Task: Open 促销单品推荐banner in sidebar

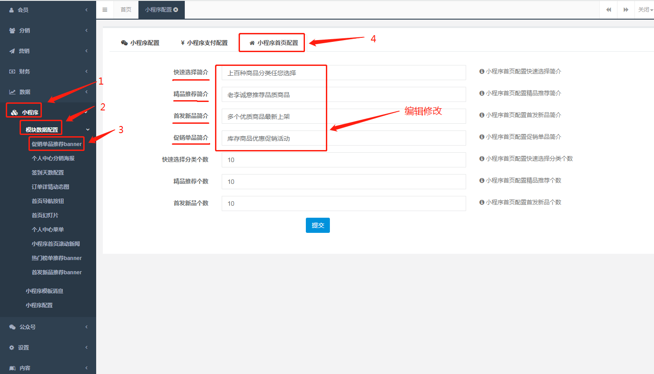Action: [x=57, y=144]
